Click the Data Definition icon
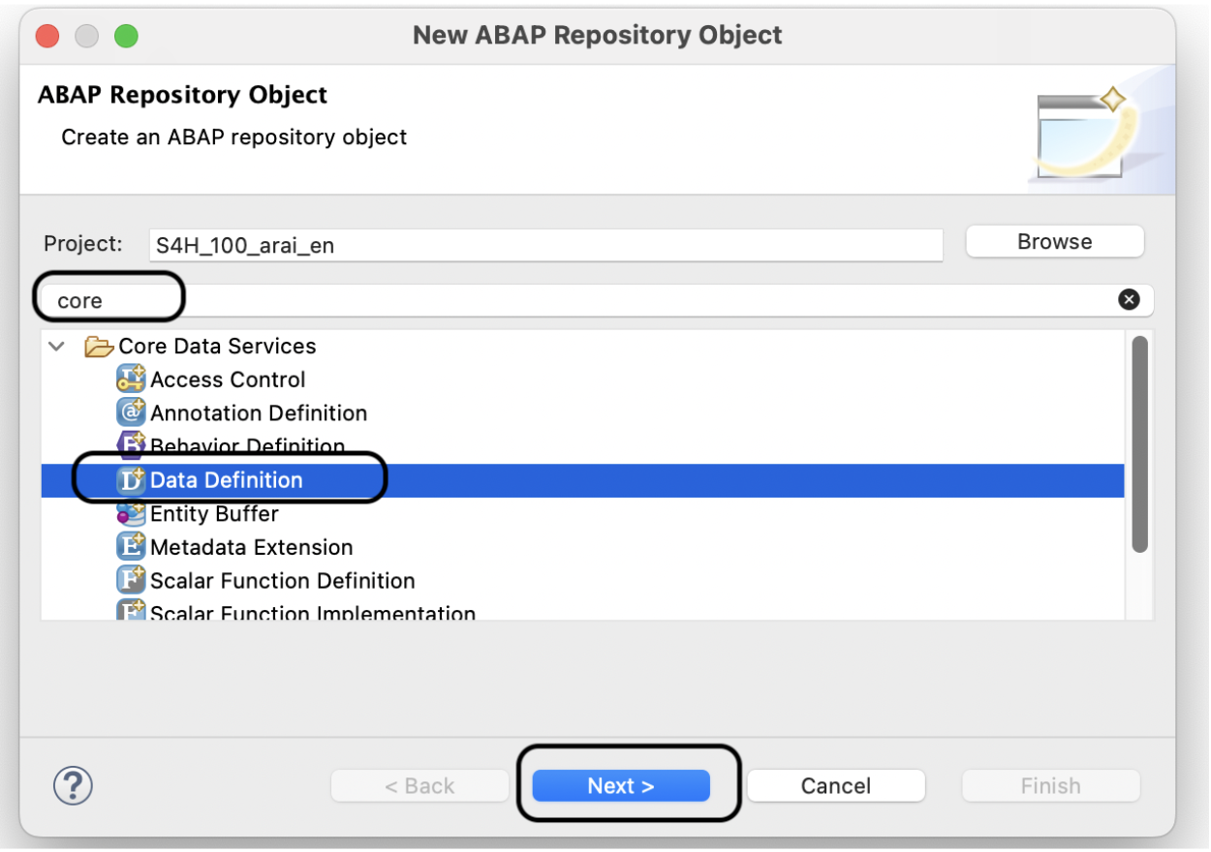 (131, 480)
